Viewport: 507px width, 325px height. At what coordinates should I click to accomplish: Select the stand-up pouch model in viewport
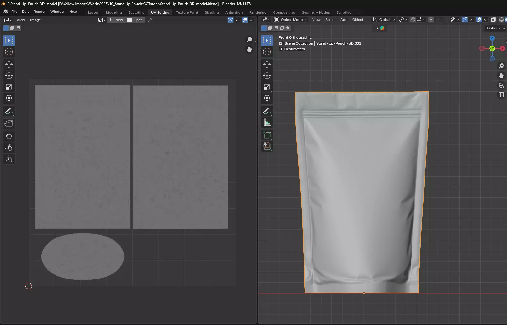coord(362,192)
